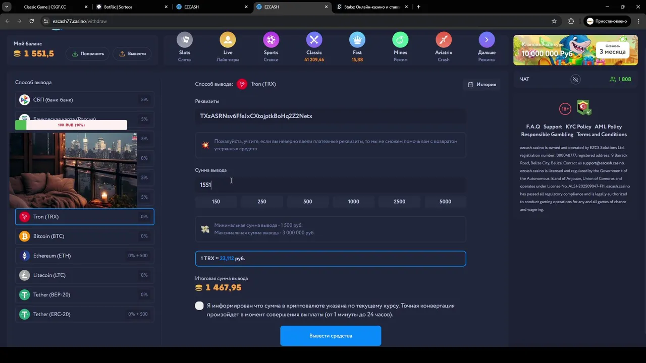The image size is (646, 363).
Task: Select Litecoin (LTC) withdrawal method
Action: coord(85,275)
